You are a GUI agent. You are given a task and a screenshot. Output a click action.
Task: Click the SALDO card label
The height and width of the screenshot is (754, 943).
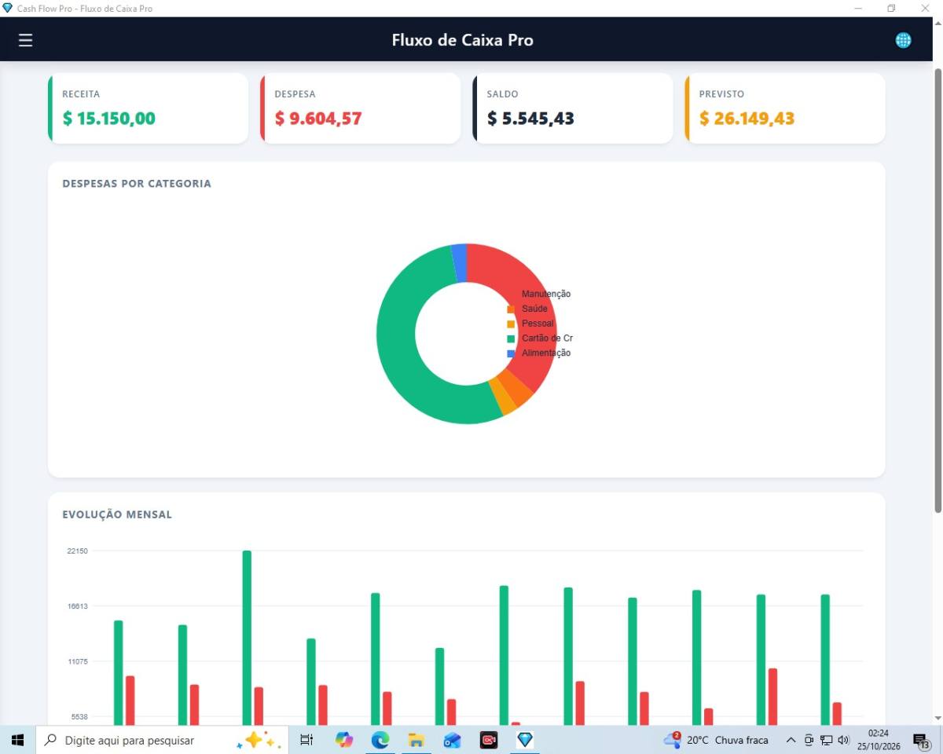point(502,94)
